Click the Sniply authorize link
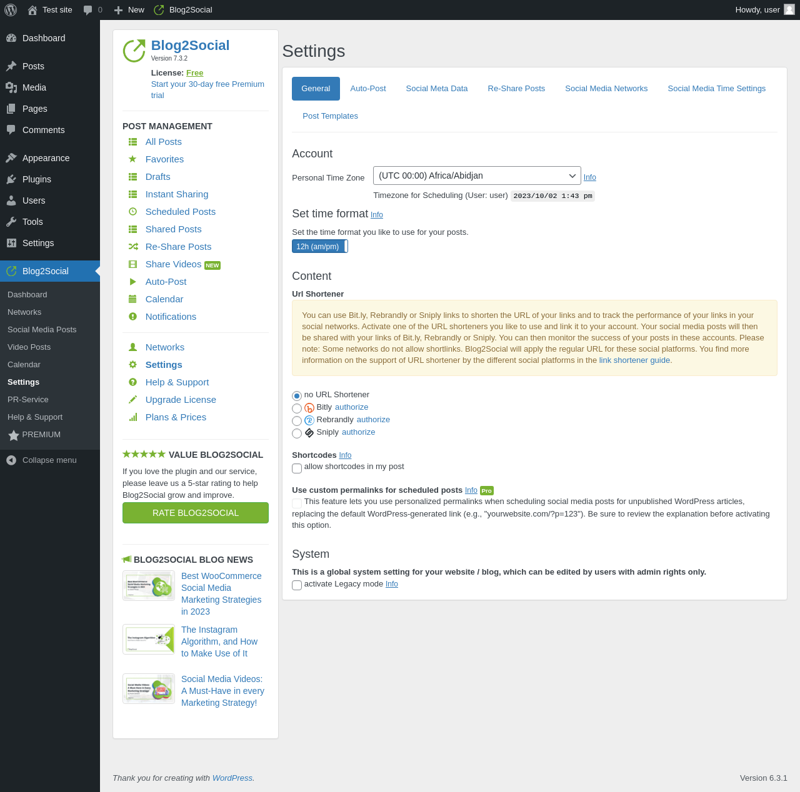 tap(359, 432)
